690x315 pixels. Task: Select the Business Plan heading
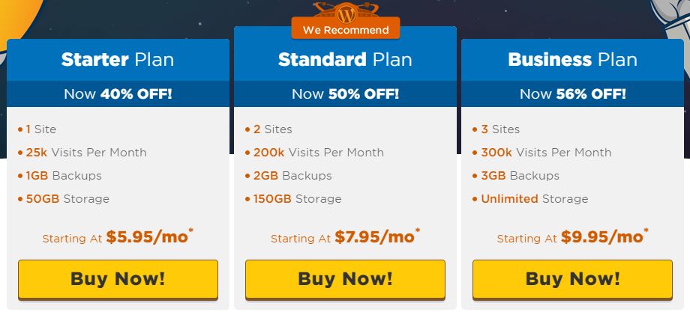572,60
